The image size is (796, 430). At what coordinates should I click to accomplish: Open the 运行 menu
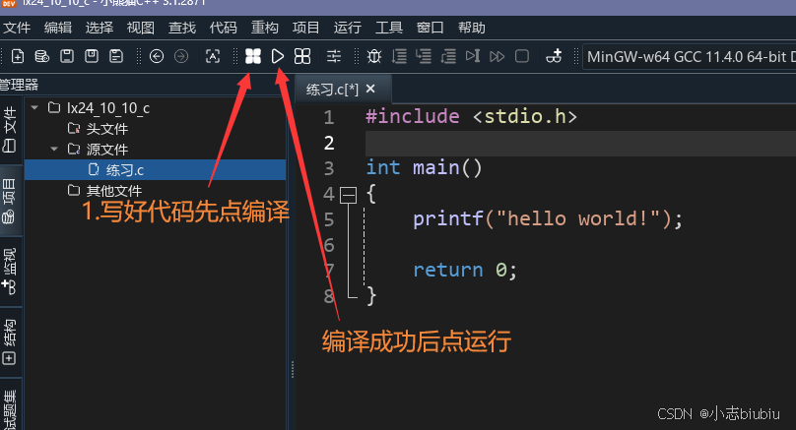coord(348,28)
